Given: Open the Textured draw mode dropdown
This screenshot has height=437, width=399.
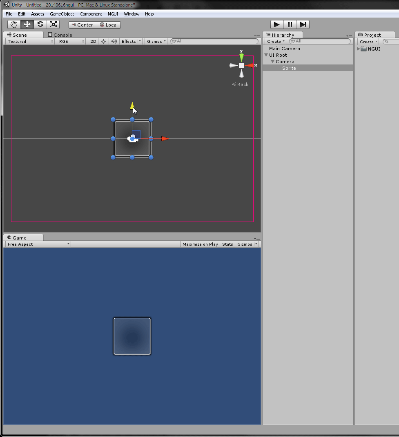Looking at the screenshot, I should click(30, 41).
